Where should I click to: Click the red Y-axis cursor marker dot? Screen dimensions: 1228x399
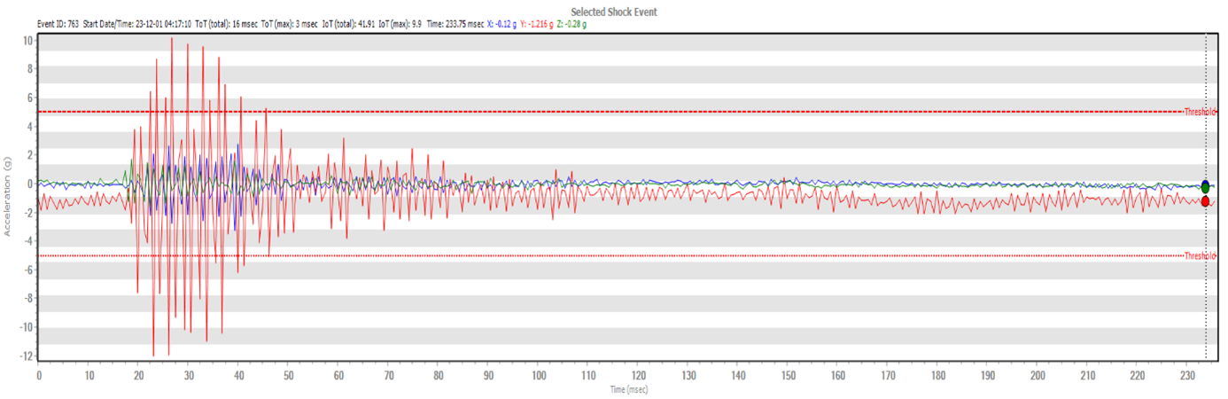[x=1205, y=201]
